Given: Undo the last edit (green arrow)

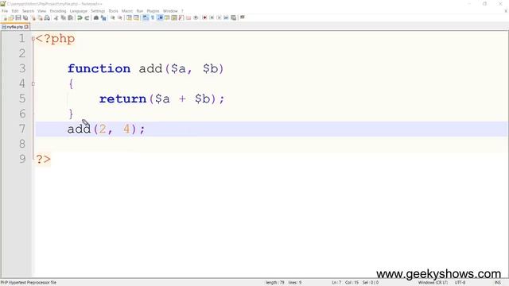Looking at the screenshot, I should tap(80, 17).
